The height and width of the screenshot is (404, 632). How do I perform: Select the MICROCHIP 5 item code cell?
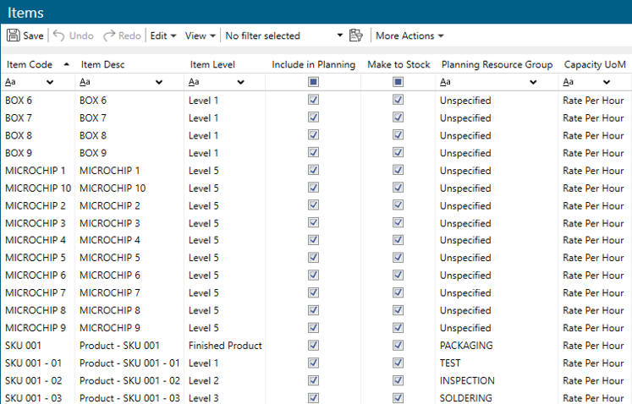click(x=36, y=258)
